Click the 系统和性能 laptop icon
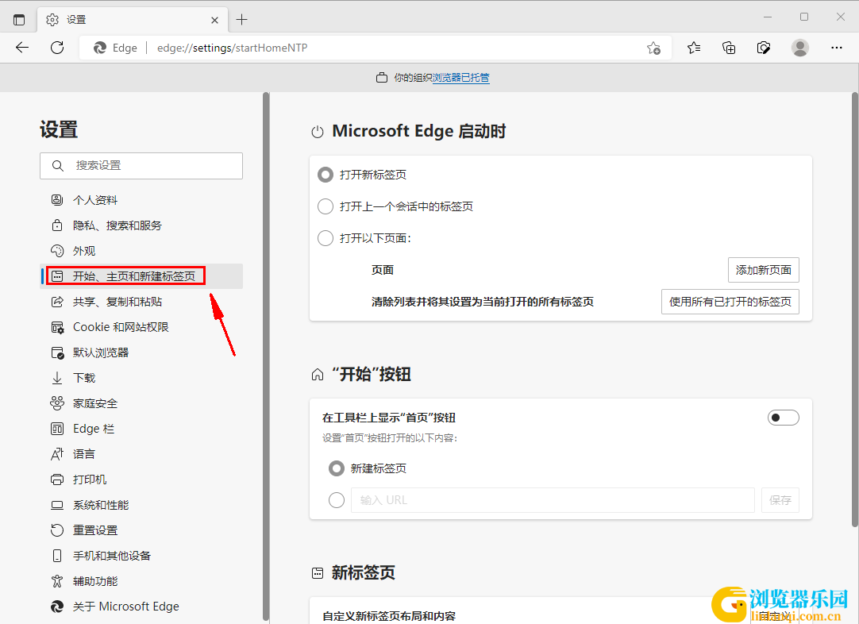Viewport: 859px width, 624px height. point(57,505)
